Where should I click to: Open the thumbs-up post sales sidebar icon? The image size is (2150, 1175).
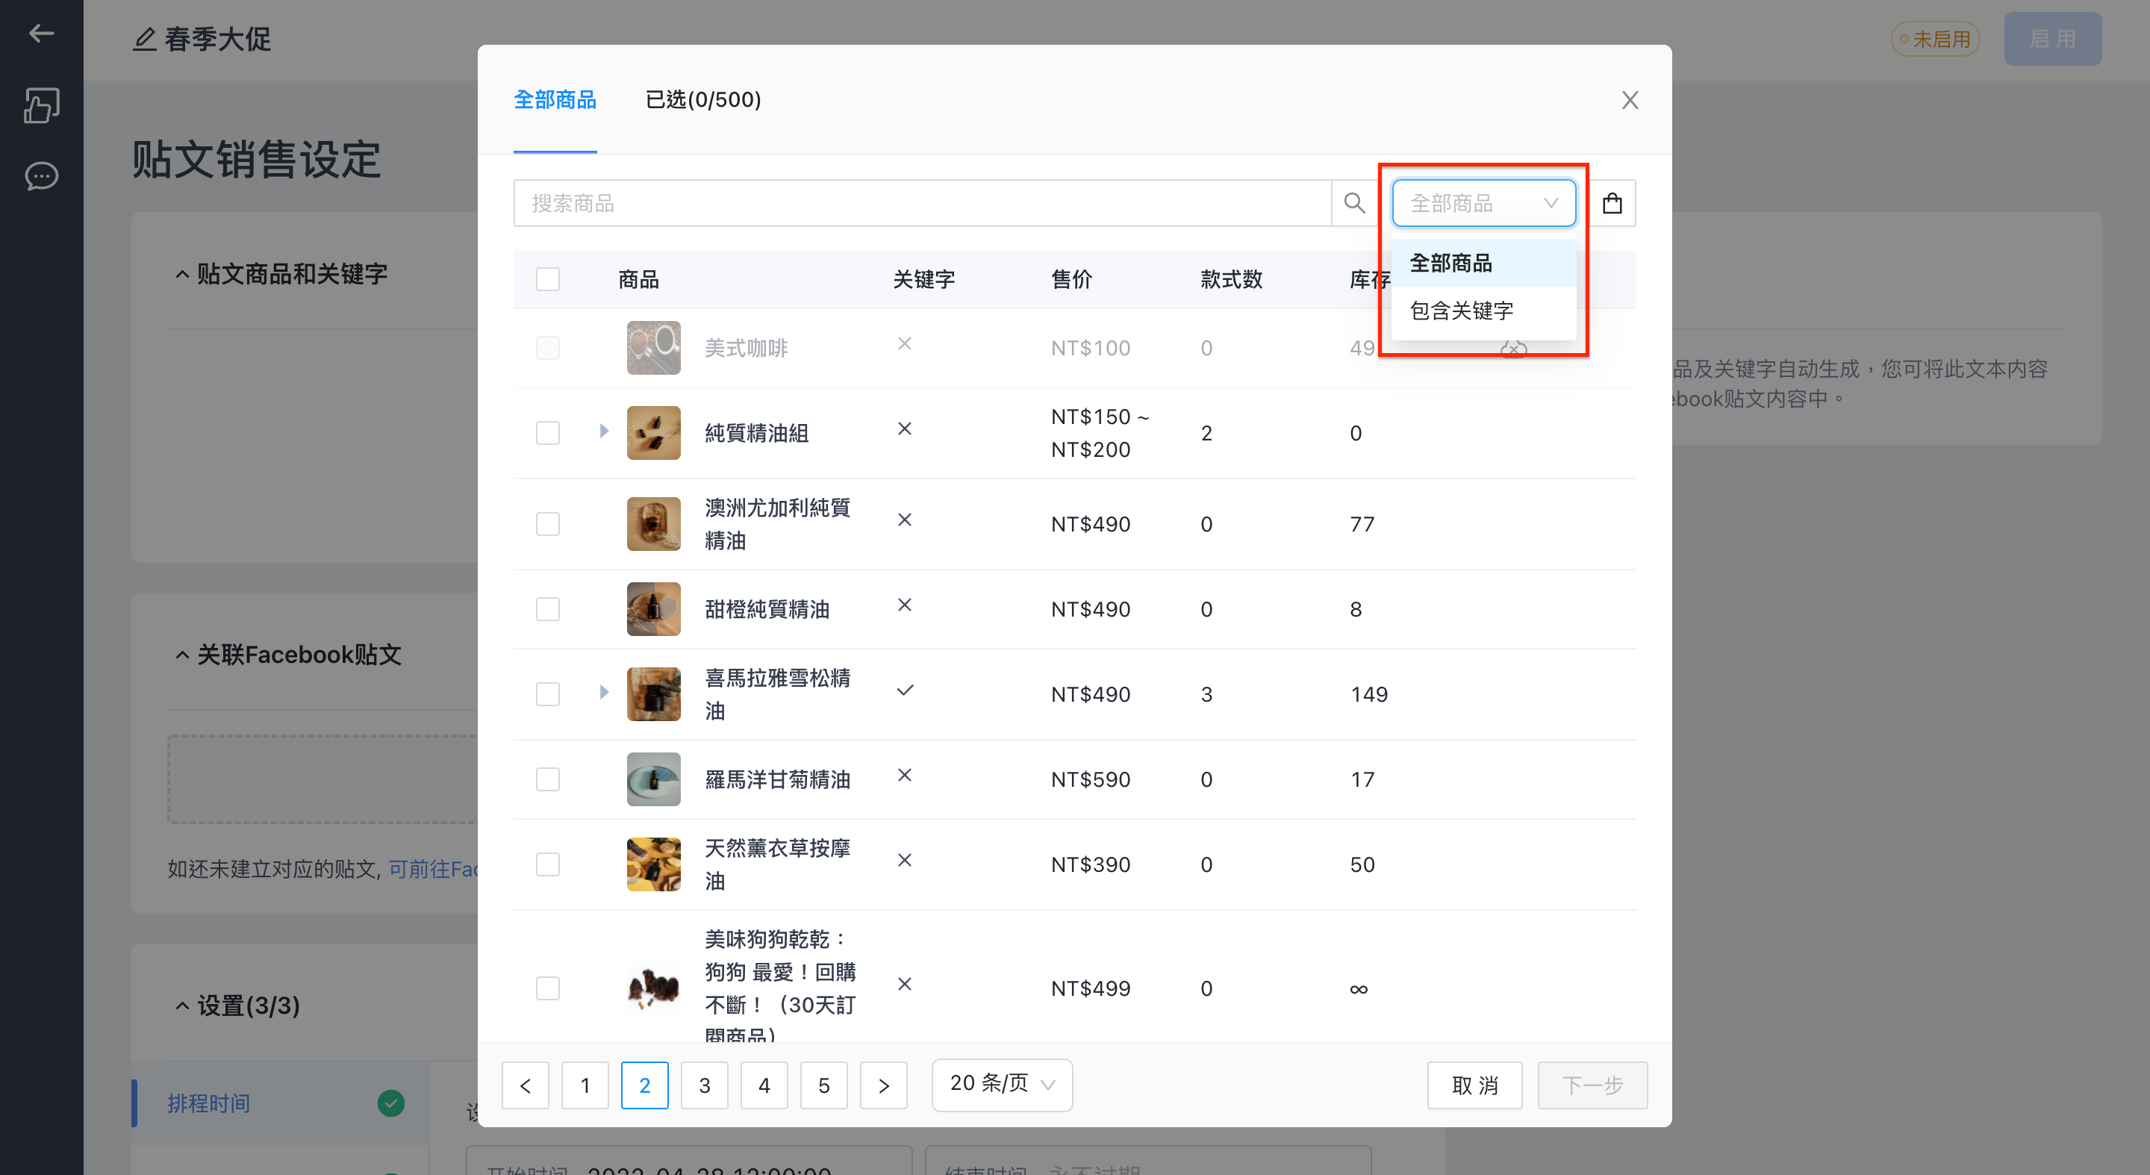tap(41, 105)
